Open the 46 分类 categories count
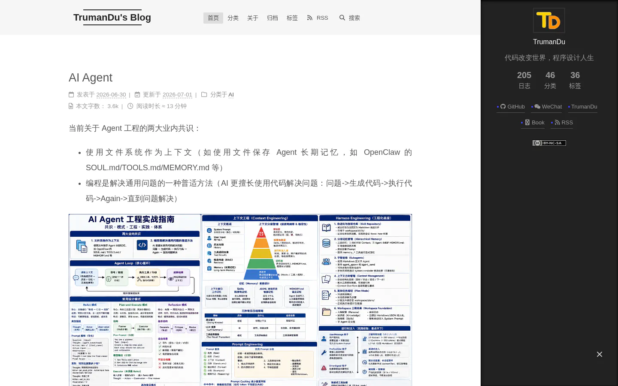The image size is (618, 386). [x=550, y=80]
